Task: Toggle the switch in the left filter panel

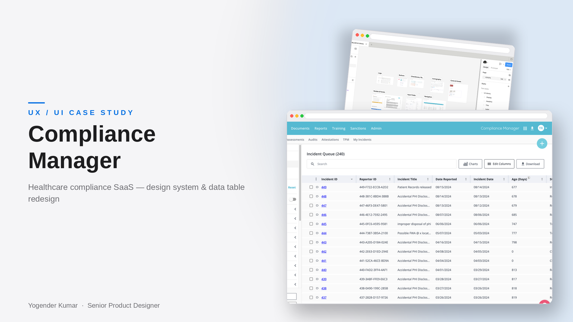Action: [293, 199]
